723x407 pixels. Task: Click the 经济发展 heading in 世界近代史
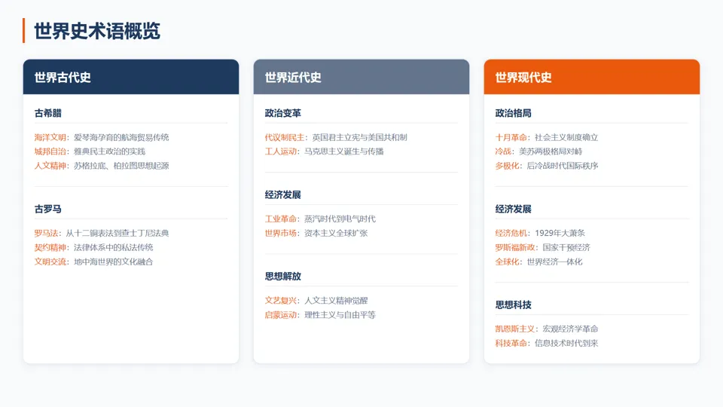tap(282, 194)
